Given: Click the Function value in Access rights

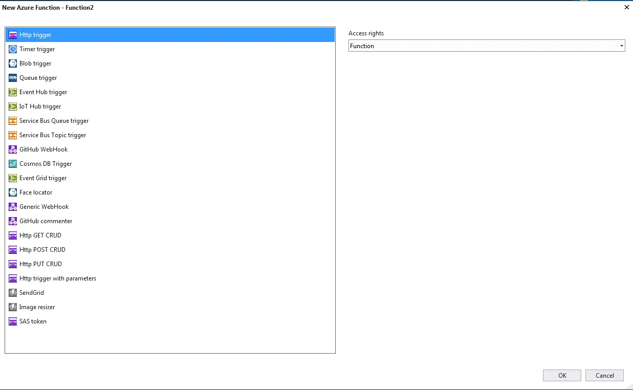Looking at the screenshot, I should pos(362,46).
